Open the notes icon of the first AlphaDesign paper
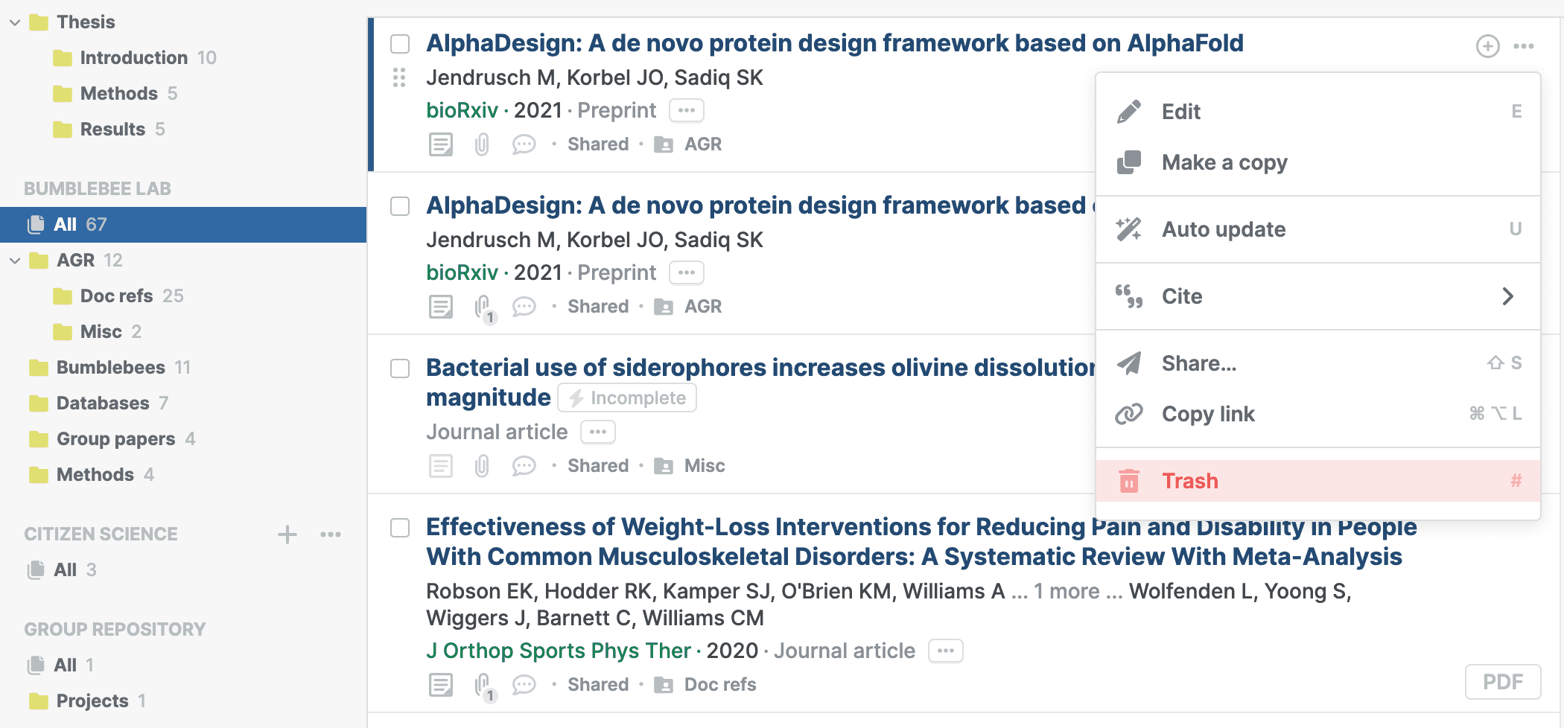Image resolution: width=1564 pixels, height=728 pixels. (440, 144)
